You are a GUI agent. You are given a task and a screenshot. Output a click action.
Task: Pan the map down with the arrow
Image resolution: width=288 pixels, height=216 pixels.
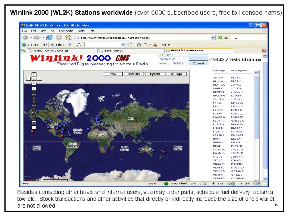click(x=34, y=83)
